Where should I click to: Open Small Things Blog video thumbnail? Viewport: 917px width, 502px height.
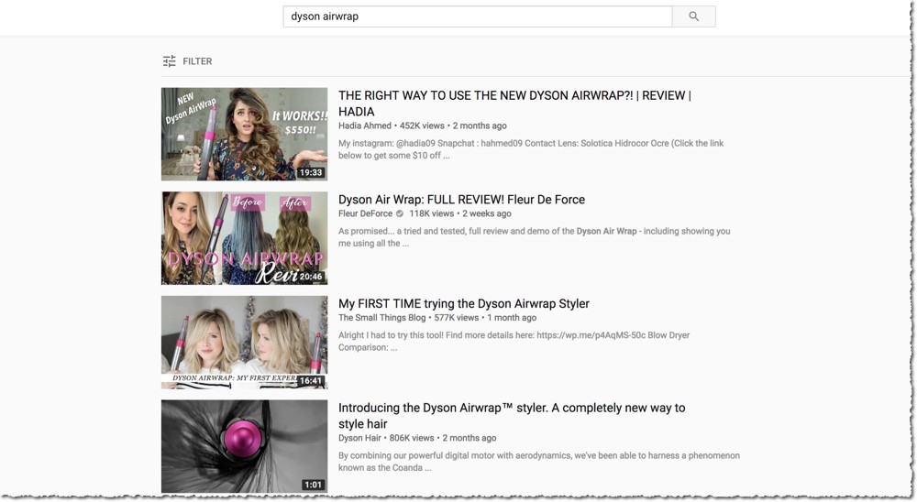click(245, 342)
